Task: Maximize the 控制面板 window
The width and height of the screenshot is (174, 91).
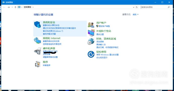Action: point(162,2)
